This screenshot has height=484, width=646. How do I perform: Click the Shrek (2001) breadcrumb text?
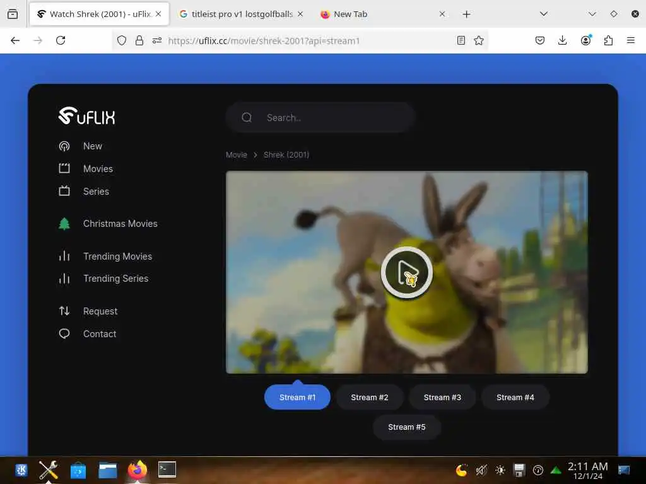pyautogui.click(x=286, y=155)
